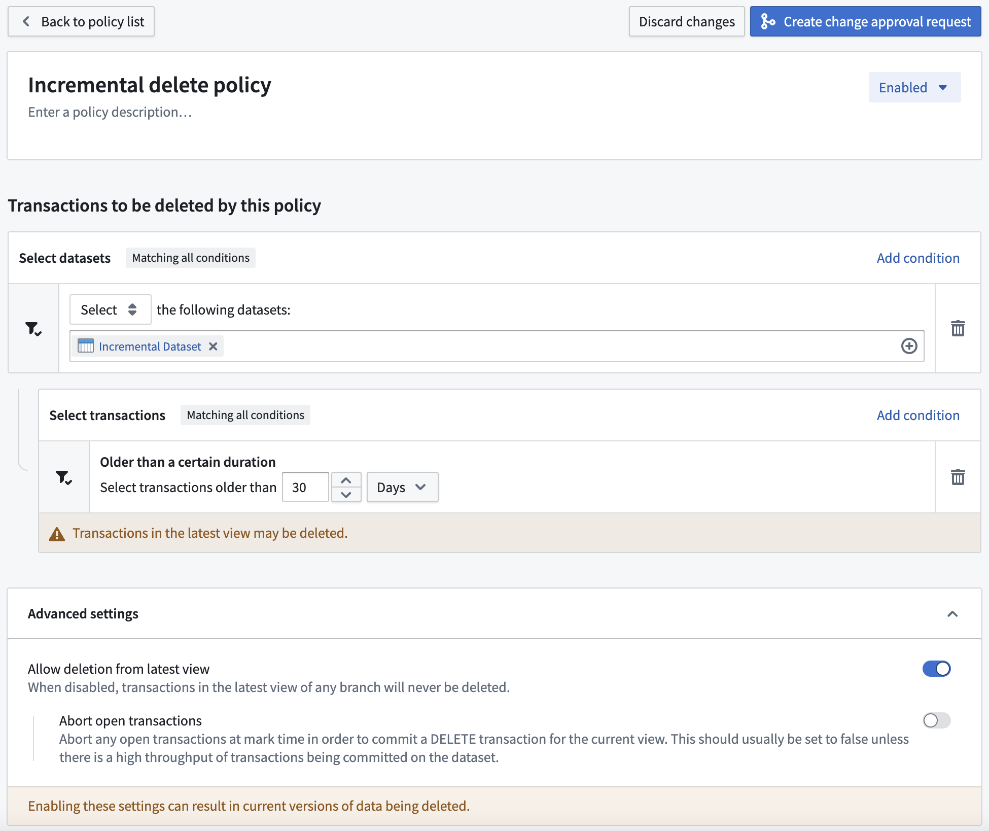The height and width of the screenshot is (831, 989).
Task: Add a dataset with the plus circle icon
Action: click(909, 346)
